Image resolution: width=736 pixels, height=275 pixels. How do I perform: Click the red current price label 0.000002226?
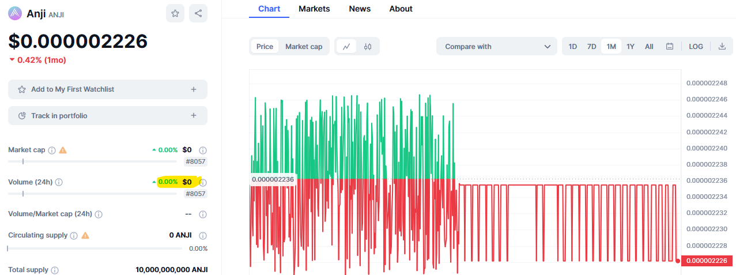point(707,261)
